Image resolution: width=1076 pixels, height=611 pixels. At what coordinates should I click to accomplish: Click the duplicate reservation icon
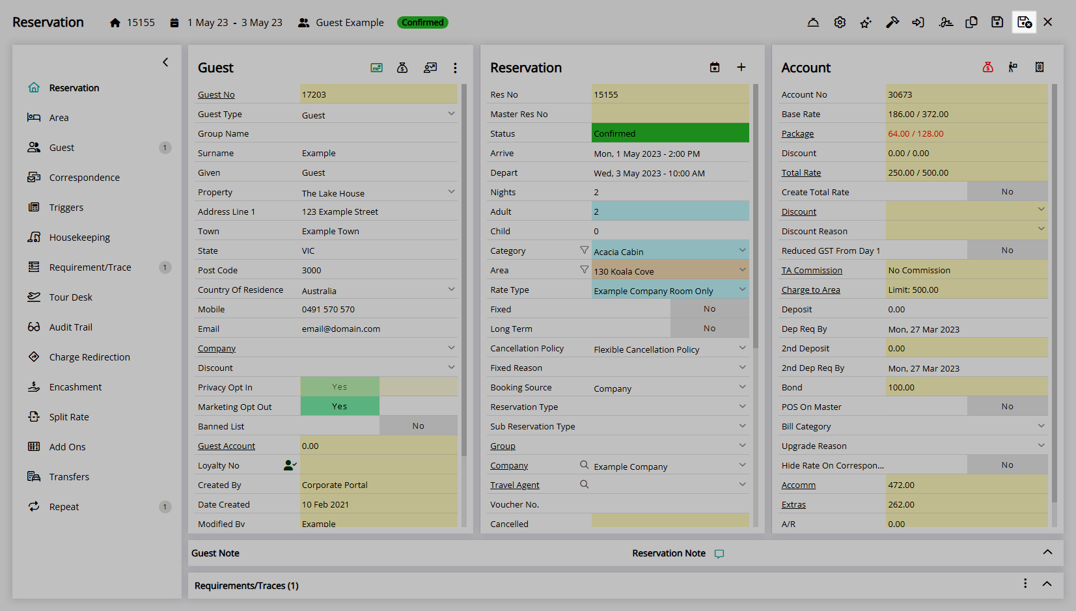pos(971,22)
